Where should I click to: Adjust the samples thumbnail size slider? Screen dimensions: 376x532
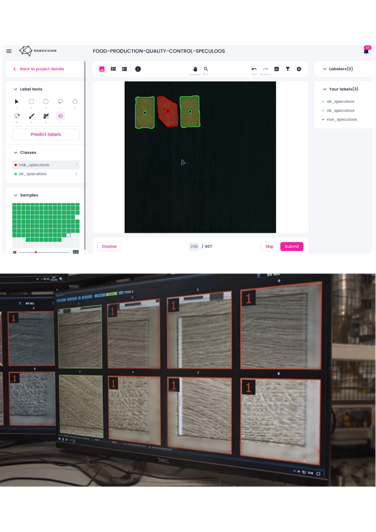[x=36, y=252]
